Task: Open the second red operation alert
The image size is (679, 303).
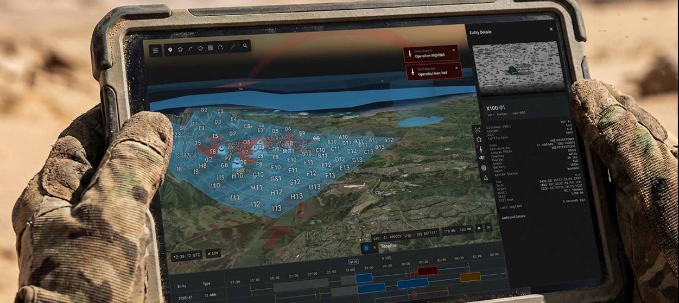Action: tap(434, 71)
